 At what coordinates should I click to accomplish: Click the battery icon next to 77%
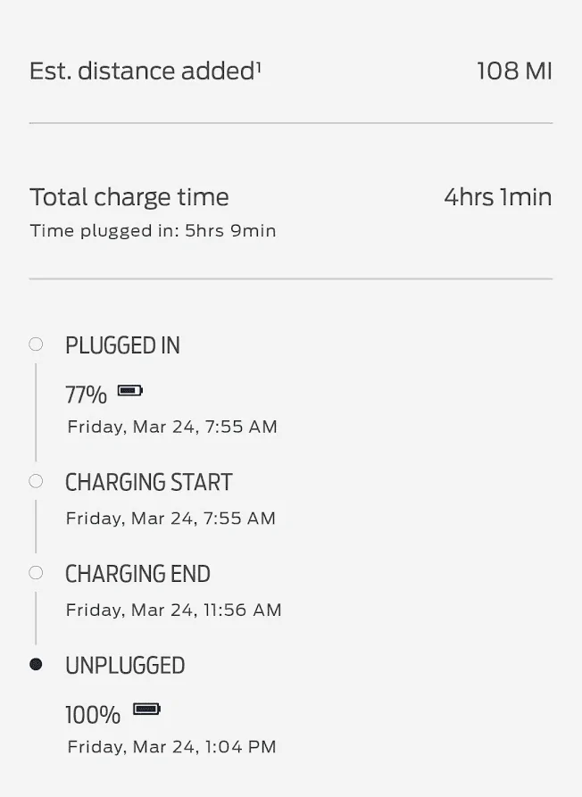[x=130, y=392]
